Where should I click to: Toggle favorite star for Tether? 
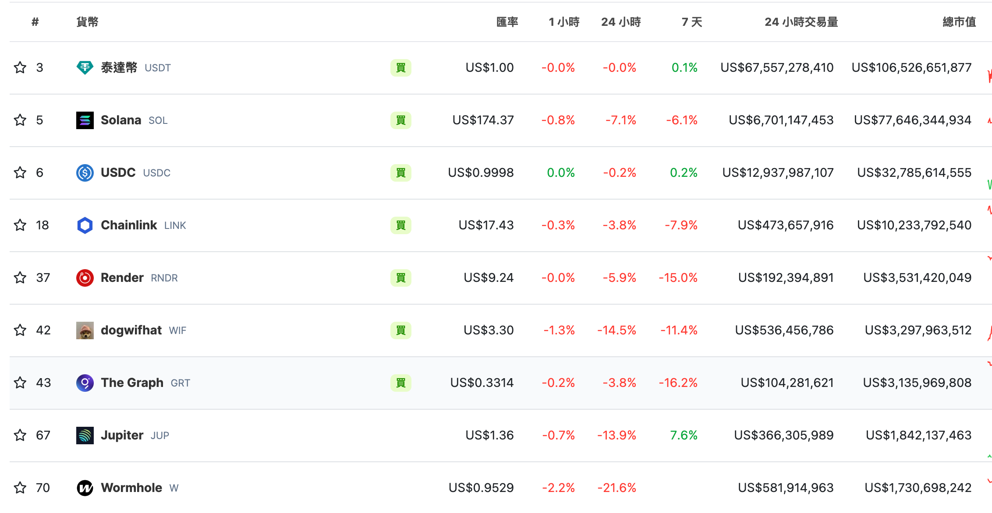point(20,67)
